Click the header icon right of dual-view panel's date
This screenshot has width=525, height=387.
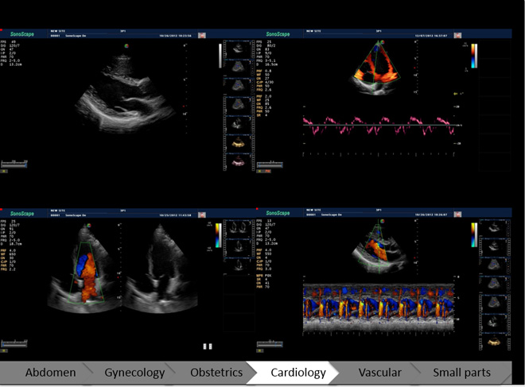[x=202, y=215]
